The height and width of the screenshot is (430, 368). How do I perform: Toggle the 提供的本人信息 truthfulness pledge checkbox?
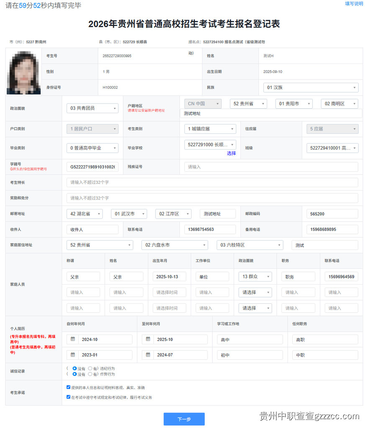click(69, 387)
